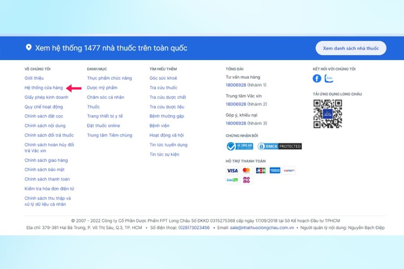
Task: Select the ZaloPay payment icon
Action: [x=232, y=180]
